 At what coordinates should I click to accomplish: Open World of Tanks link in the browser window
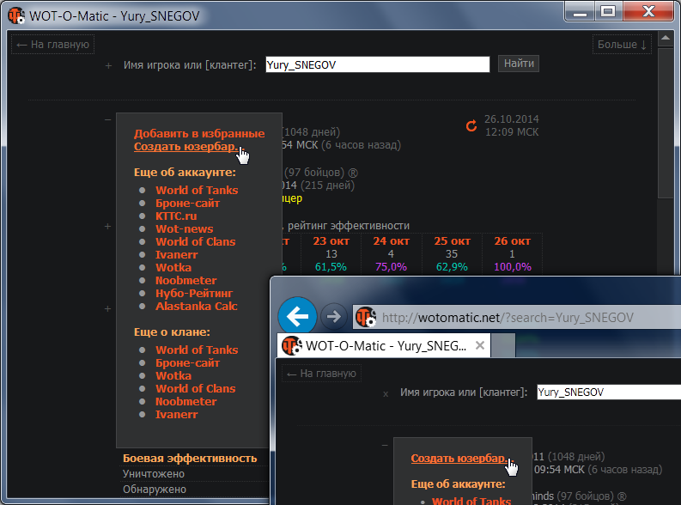pos(471,501)
